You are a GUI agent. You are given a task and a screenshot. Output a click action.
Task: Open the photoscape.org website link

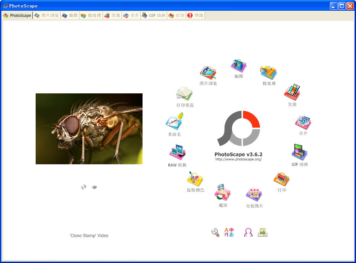[x=238, y=159]
